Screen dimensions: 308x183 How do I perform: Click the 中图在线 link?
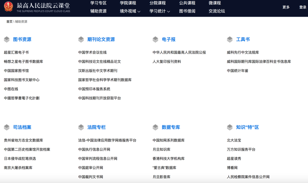[11, 89]
